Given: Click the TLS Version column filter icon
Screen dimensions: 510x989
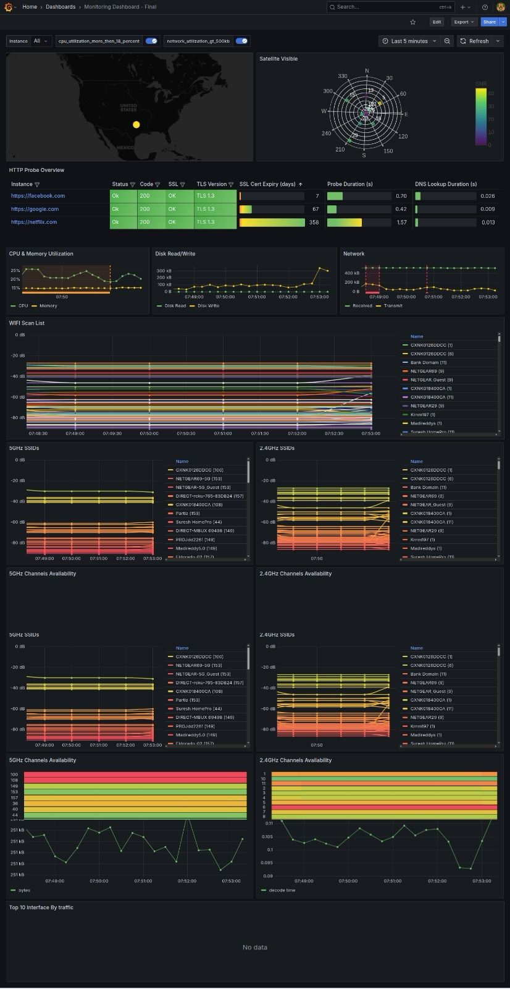Looking at the screenshot, I should (x=231, y=184).
